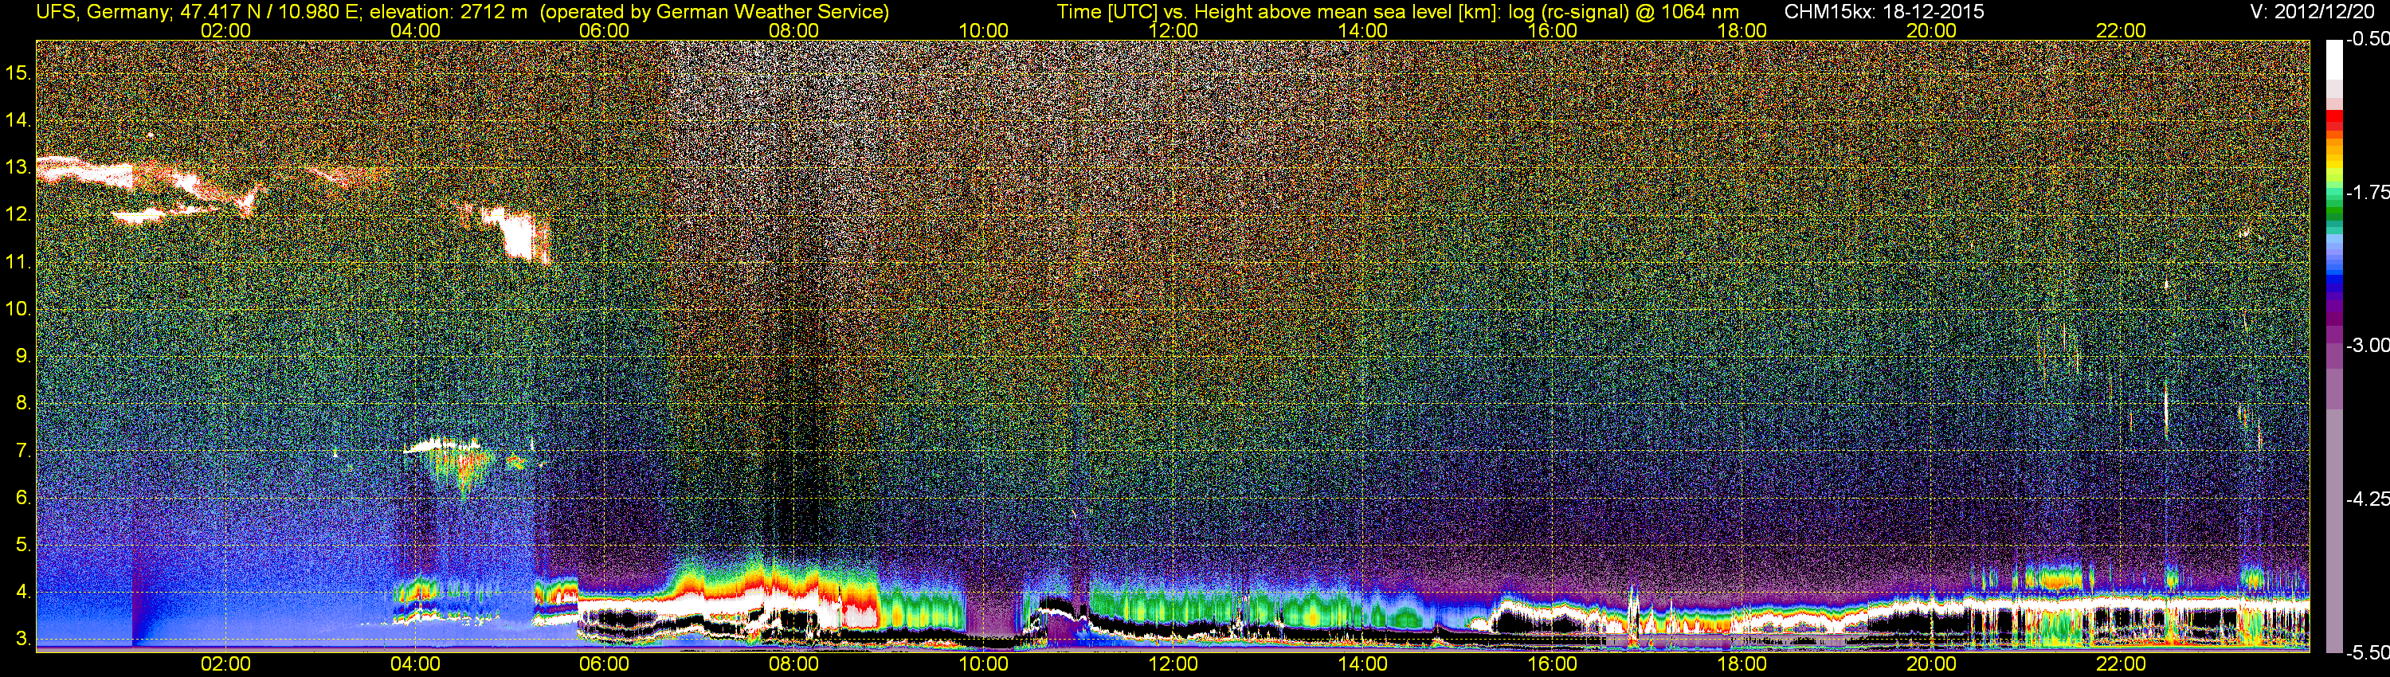This screenshot has width=2390, height=677.
Task: Click the 13. km height axis label
Action: tap(18, 167)
